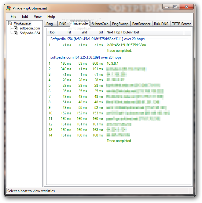The width and height of the screenshot is (202, 203).
Task: Click the 1st column header
Action: tap(65, 32)
